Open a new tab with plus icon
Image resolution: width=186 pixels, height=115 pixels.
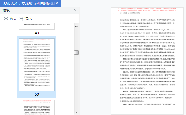65,3
